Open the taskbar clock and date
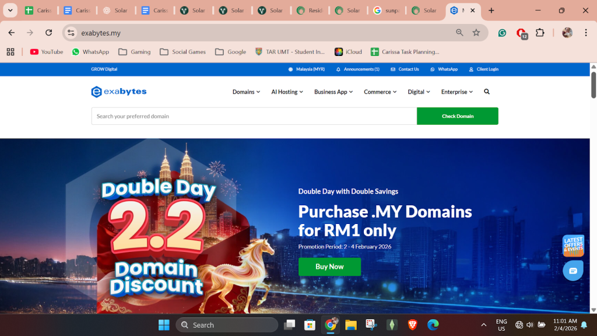 [x=565, y=325]
